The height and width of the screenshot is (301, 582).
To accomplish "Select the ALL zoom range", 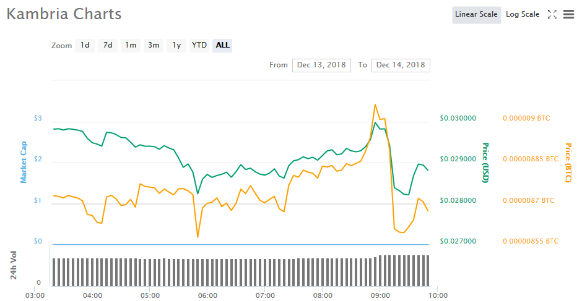I will click(222, 45).
